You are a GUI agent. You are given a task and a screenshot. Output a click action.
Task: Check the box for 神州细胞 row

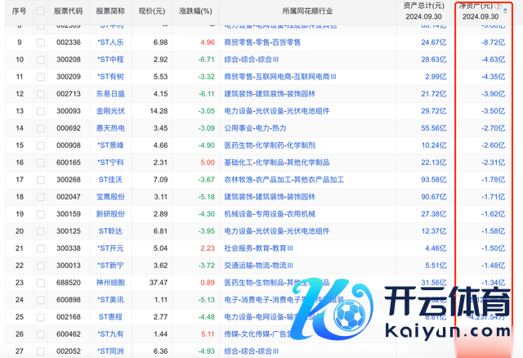click(41, 282)
